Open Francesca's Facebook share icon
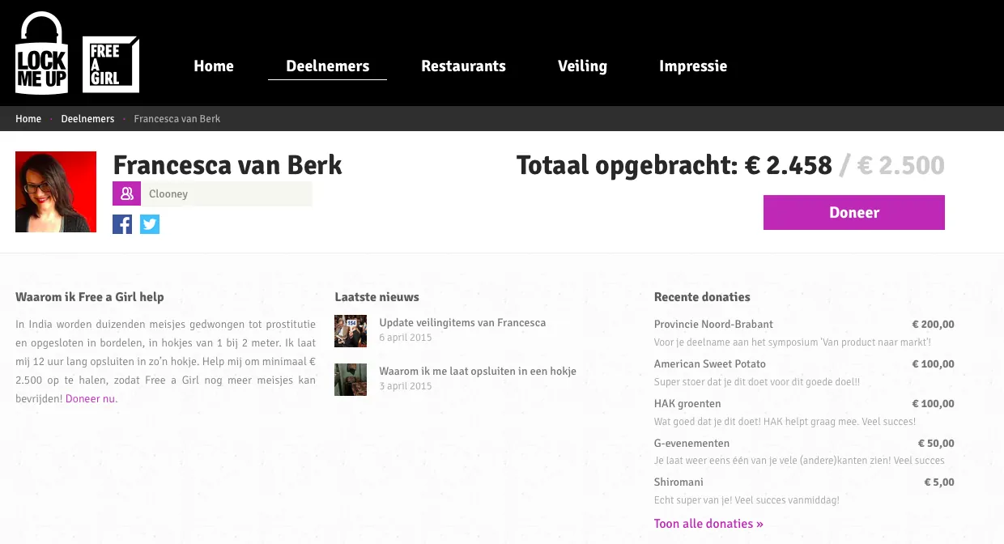 (x=122, y=224)
